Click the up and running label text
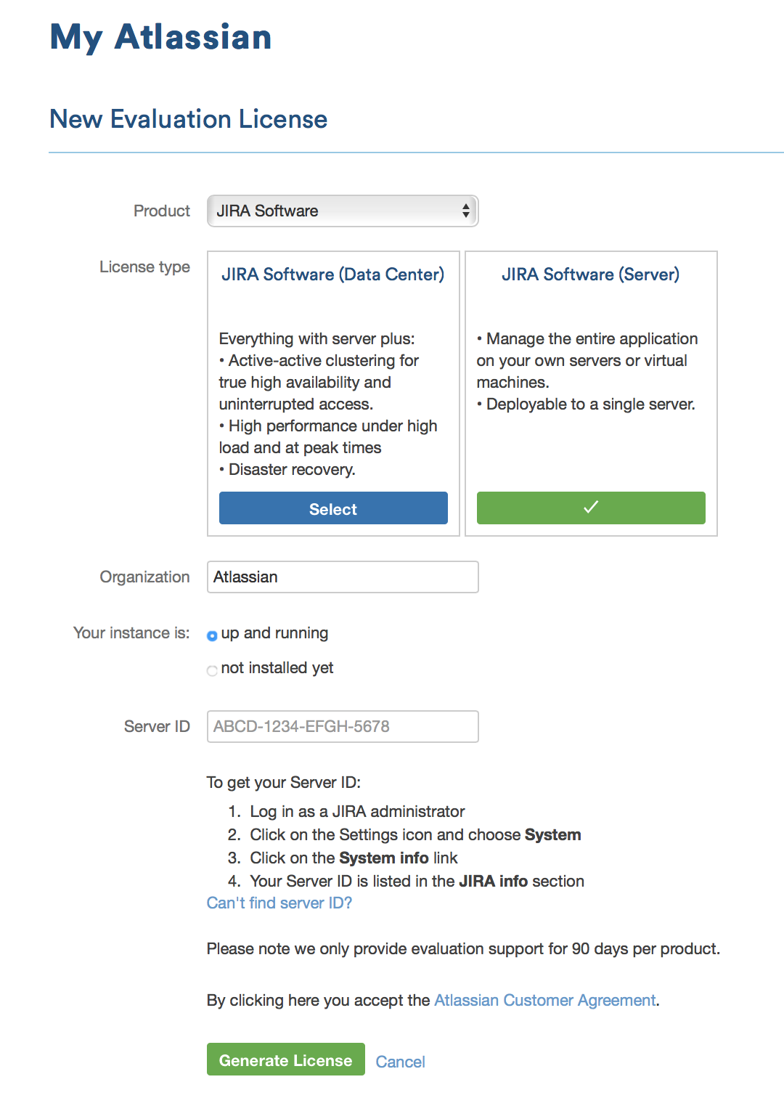The width and height of the screenshot is (784, 1098). click(x=274, y=633)
